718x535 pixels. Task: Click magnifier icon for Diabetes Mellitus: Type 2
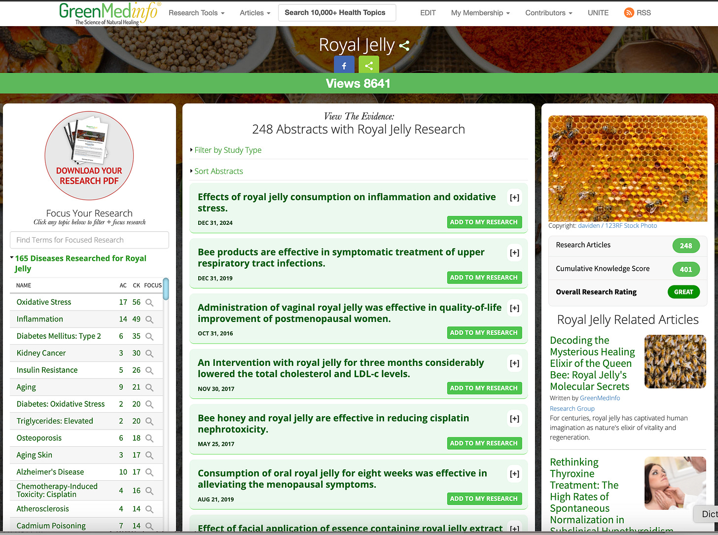point(149,336)
